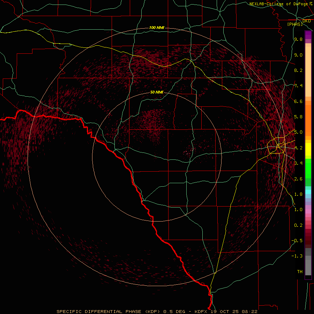Click the -0.5 legend scale value
This screenshot has height=314, width=314.
click(297, 241)
